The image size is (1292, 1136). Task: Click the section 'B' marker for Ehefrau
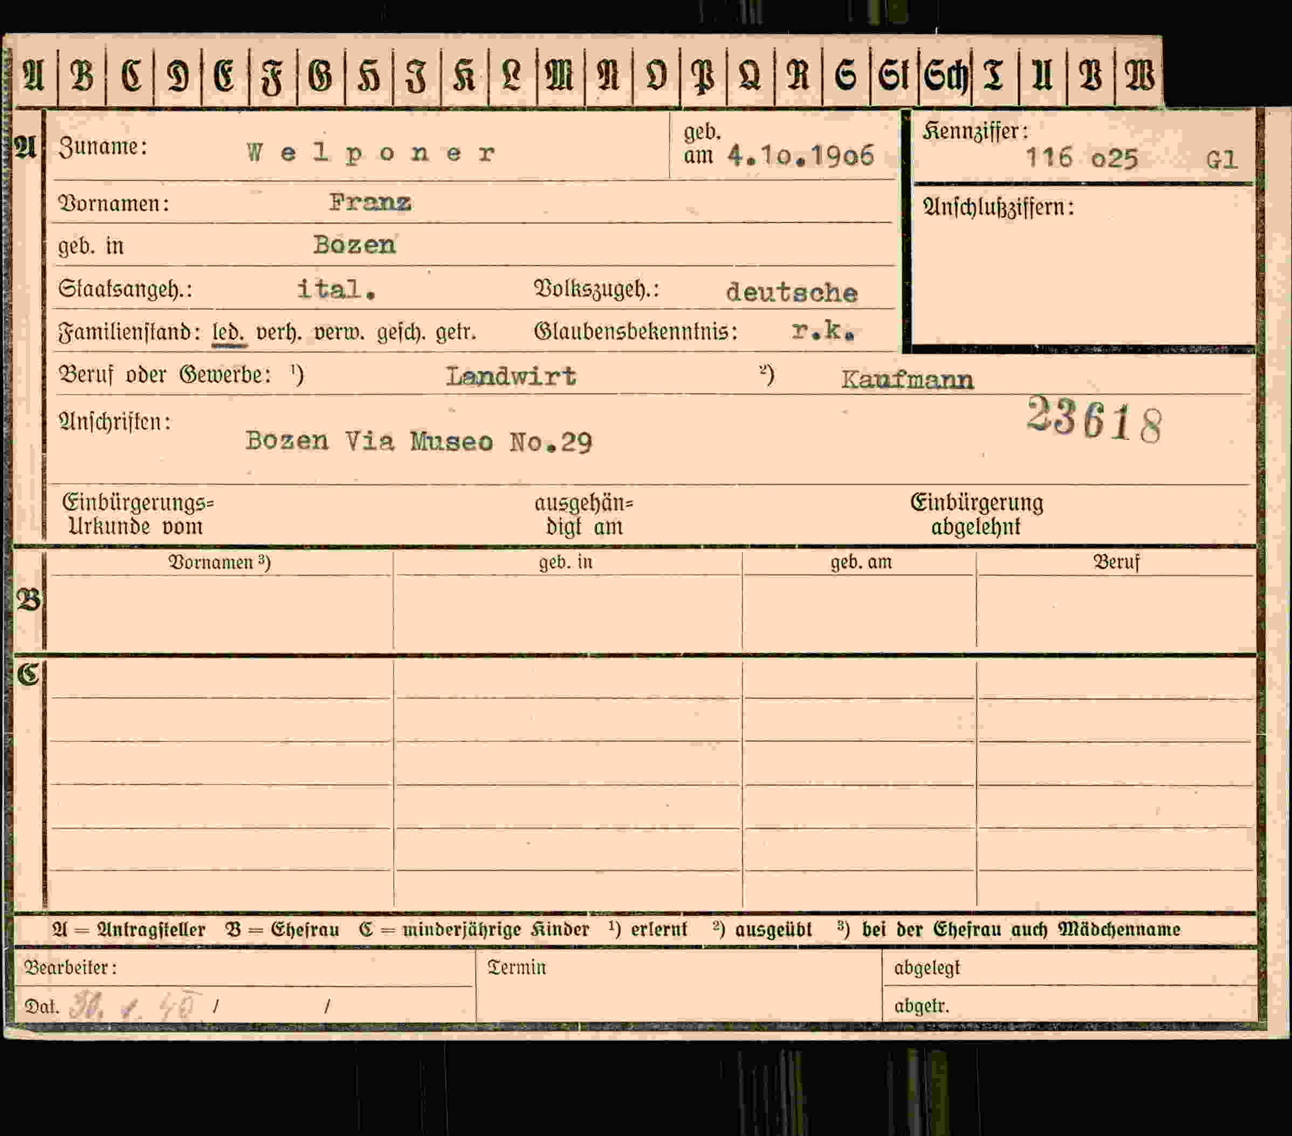[x=29, y=600]
